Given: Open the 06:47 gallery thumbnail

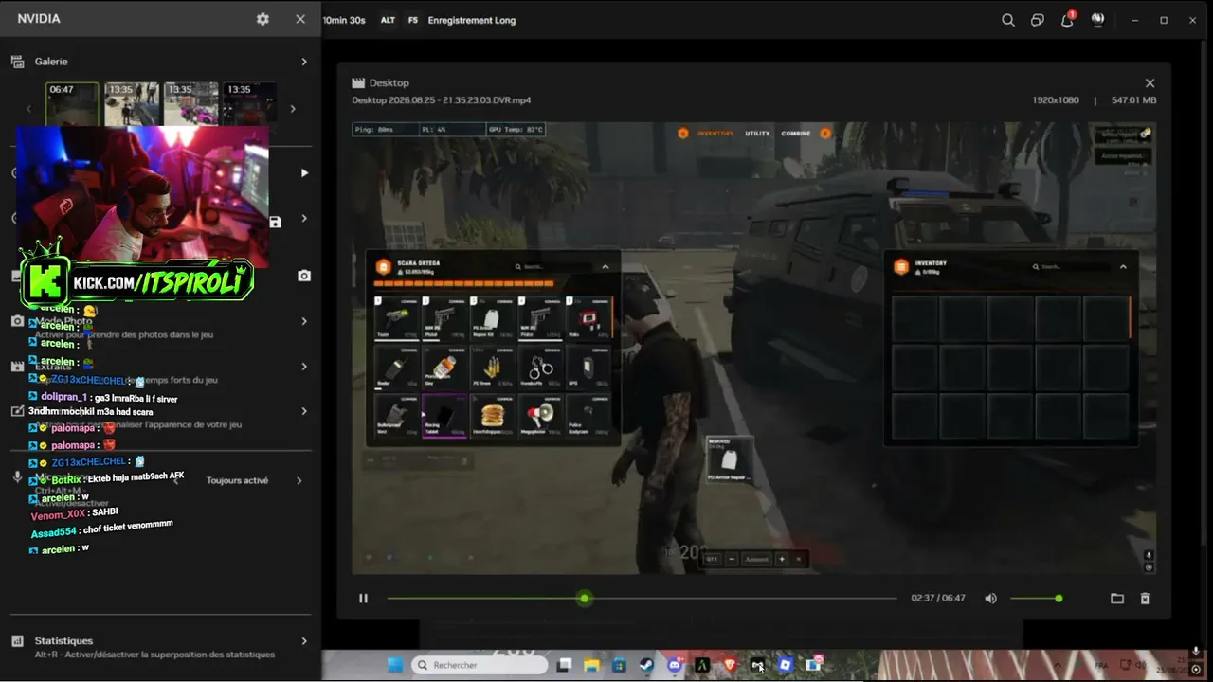Looking at the screenshot, I should [72, 104].
